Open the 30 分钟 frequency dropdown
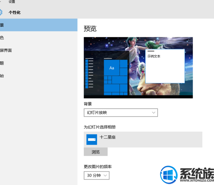 pos(97,176)
